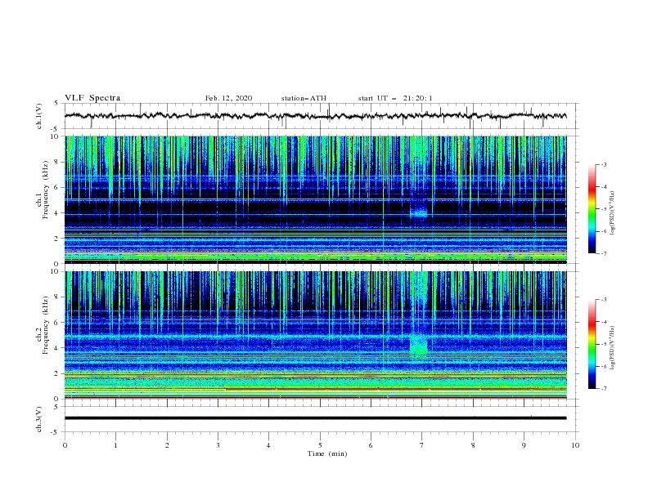Click the "ch.1(V)" waveform axis label
This screenshot has width=648, height=500.
click(39, 116)
